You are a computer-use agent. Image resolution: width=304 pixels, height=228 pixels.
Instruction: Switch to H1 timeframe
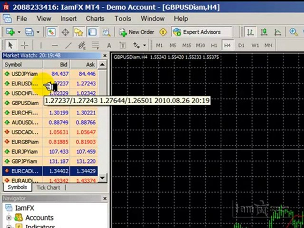(214, 45)
